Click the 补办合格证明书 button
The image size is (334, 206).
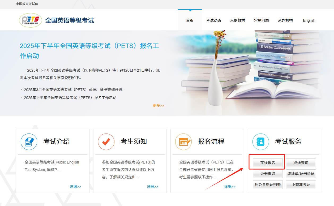(268, 184)
